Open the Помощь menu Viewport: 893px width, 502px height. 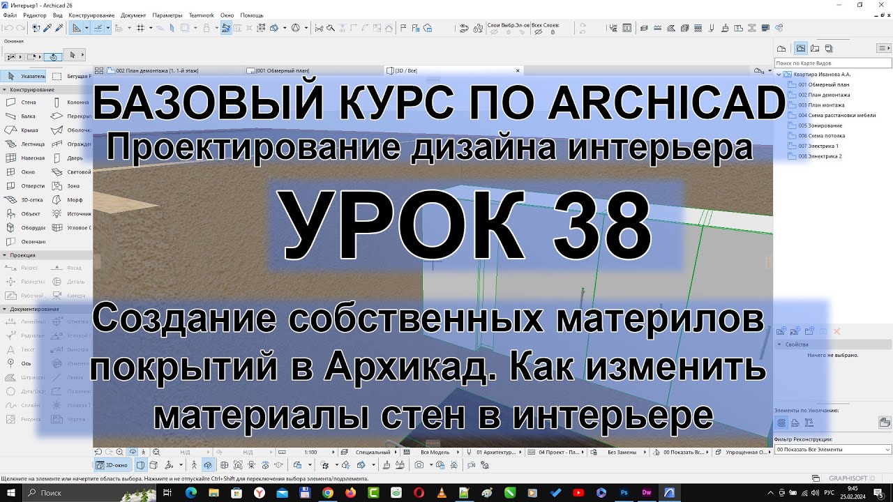pyautogui.click(x=252, y=15)
